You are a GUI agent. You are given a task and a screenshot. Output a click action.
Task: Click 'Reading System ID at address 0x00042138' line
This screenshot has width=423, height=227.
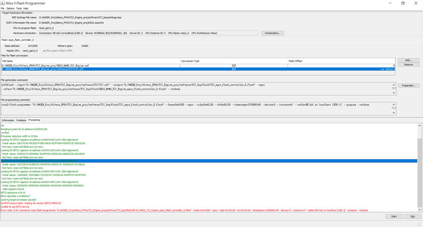(24, 129)
